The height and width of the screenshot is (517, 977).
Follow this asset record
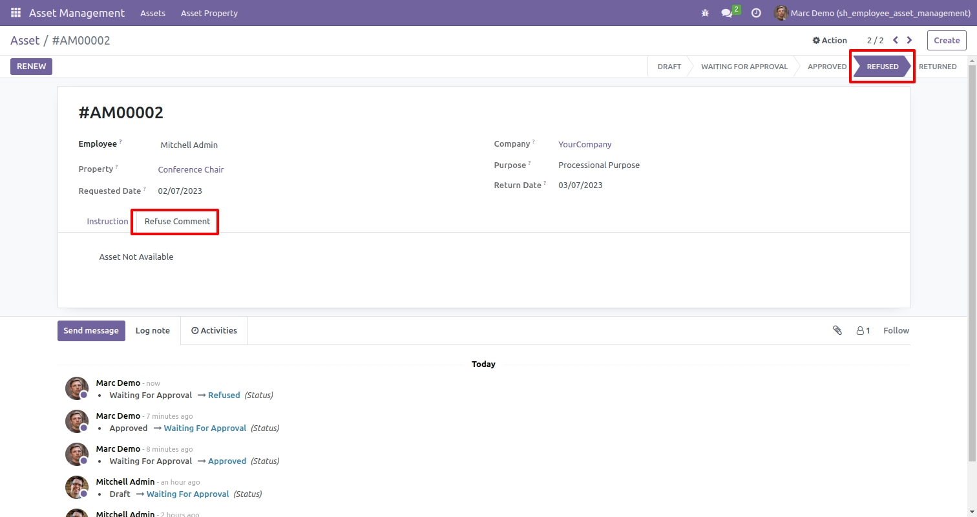896,330
